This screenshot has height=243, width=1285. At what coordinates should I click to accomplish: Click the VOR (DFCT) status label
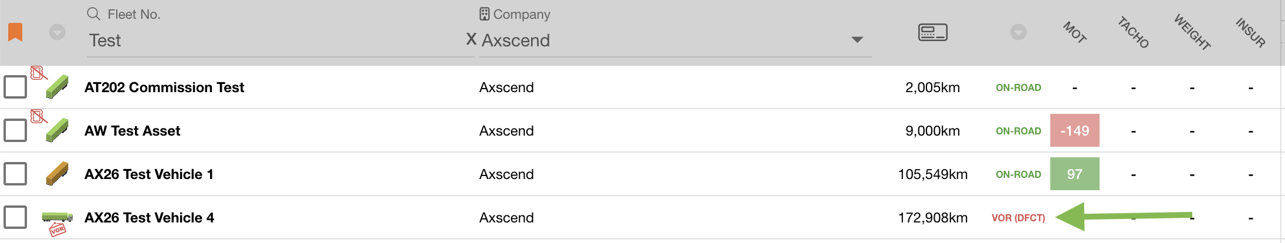[x=1018, y=218]
